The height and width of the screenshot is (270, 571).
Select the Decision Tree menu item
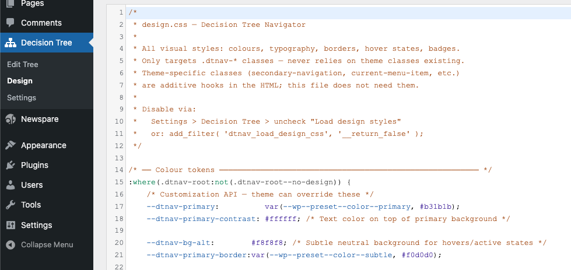(x=47, y=43)
